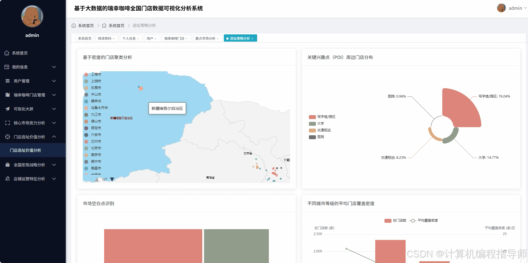Open the admin dropdown arrow at top right
Image resolution: width=528 pixels, height=263 pixels.
[x=525, y=8]
